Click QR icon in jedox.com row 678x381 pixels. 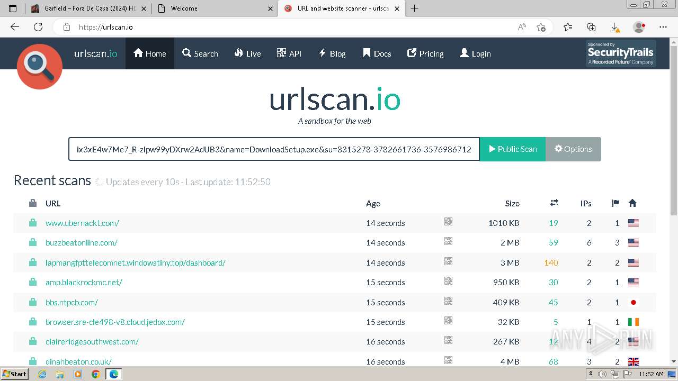pos(448,321)
